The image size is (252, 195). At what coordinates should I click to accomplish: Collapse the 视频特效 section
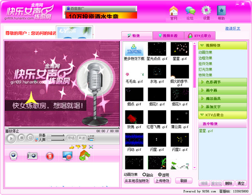222,45
